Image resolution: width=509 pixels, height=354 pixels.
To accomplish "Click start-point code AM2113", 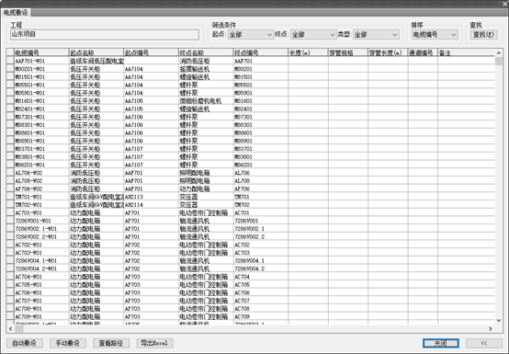I will pos(151,197).
